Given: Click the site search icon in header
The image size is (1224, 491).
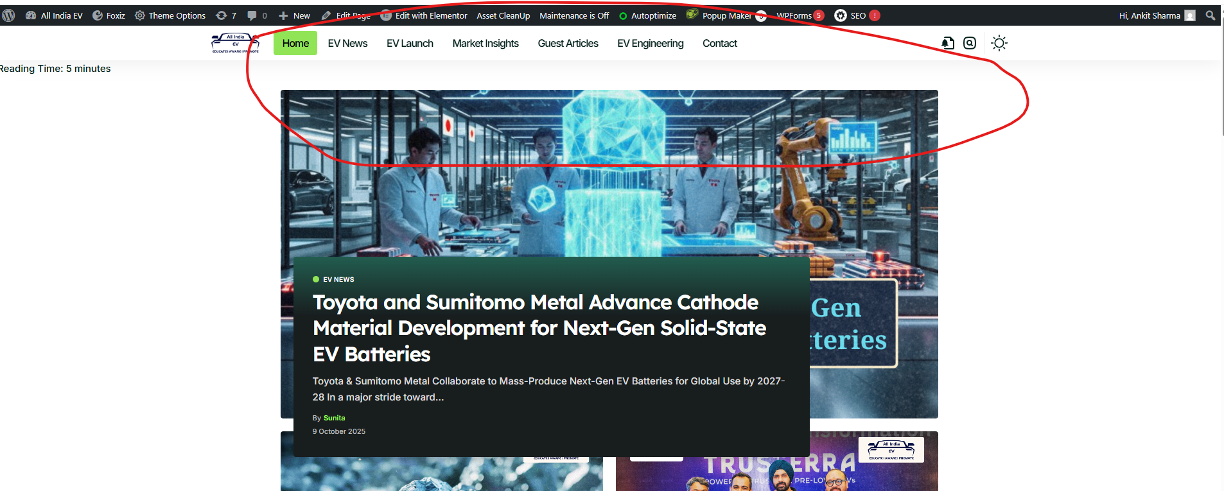Looking at the screenshot, I should click(x=970, y=43).
